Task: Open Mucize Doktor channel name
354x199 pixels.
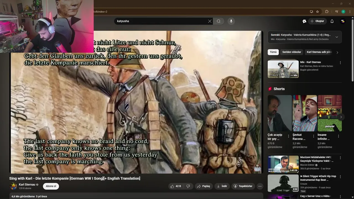Action: point(307,165)
